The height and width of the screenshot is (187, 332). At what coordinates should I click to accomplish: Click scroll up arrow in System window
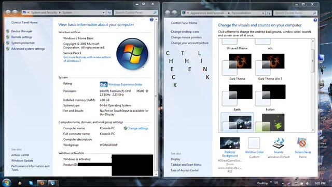tap(157, 20)
